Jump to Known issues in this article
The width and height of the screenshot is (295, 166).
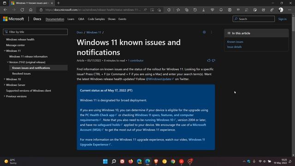point(235,42)
